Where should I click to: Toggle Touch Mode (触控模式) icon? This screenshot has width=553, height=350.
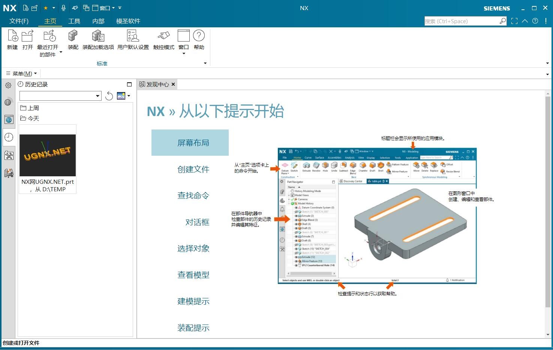tap(163, 36)
